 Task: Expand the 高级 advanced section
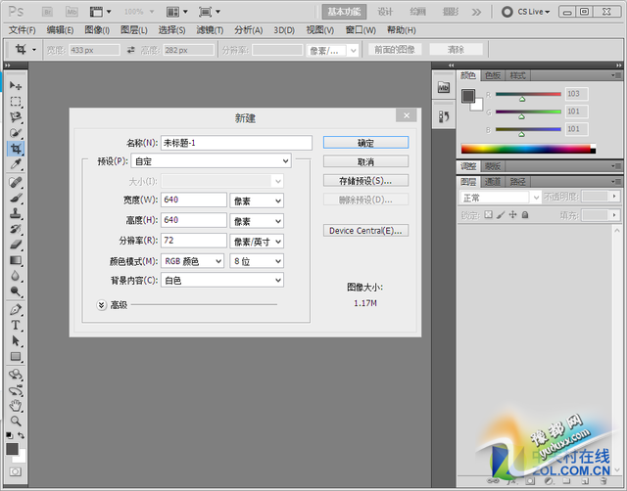tap(101, 305)
